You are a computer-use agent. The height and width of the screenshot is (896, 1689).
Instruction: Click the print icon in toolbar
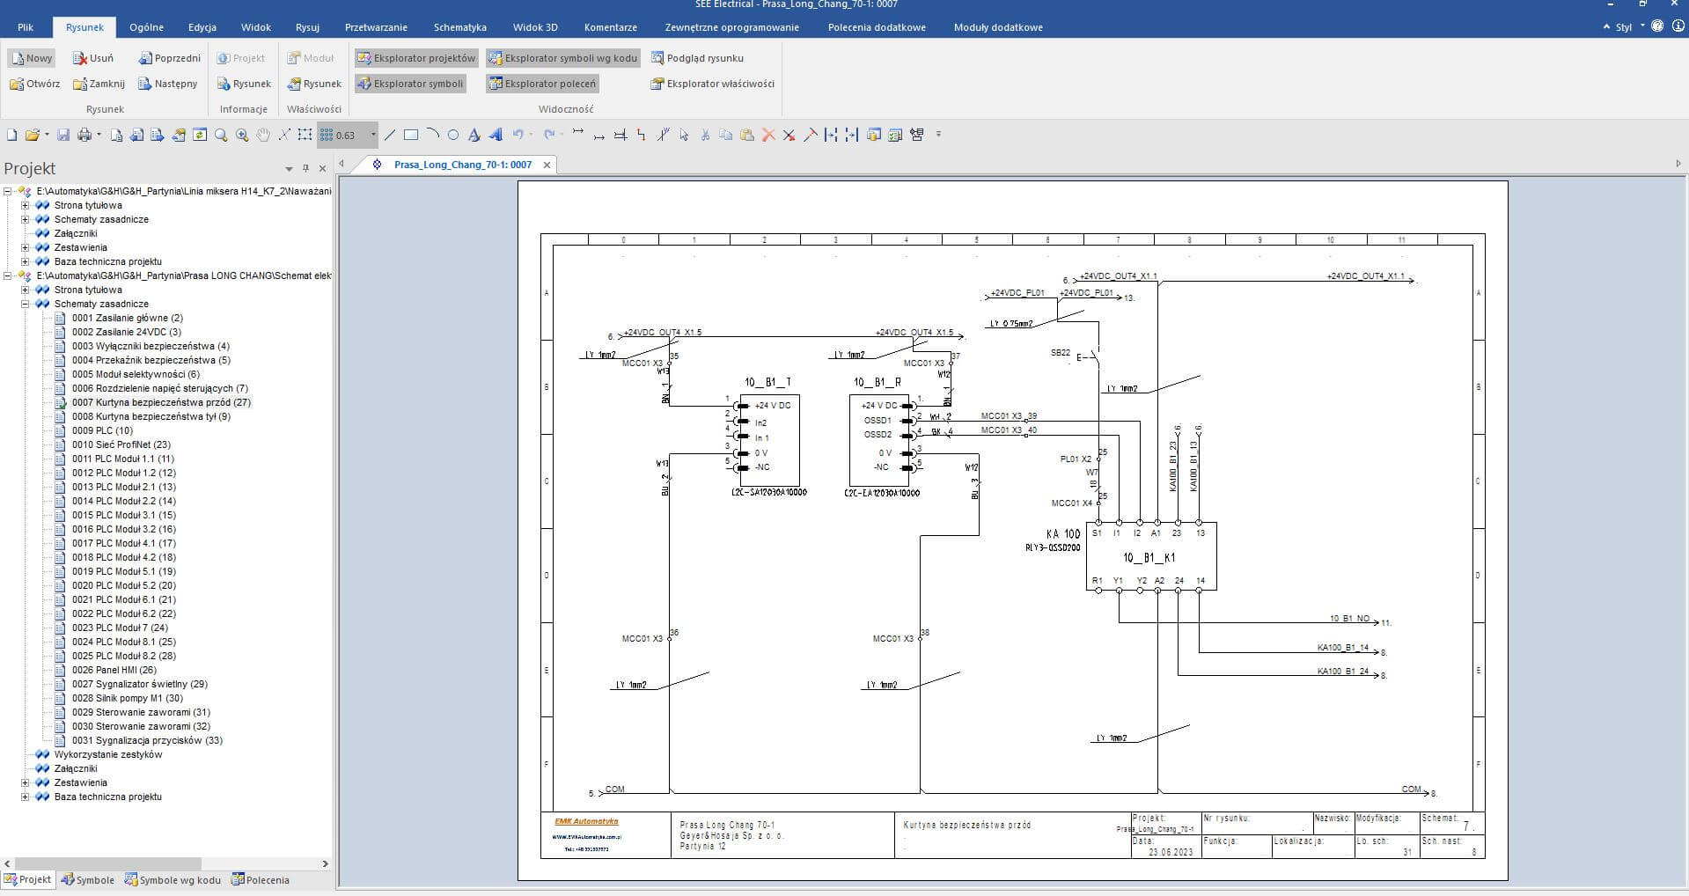point(84,135)
